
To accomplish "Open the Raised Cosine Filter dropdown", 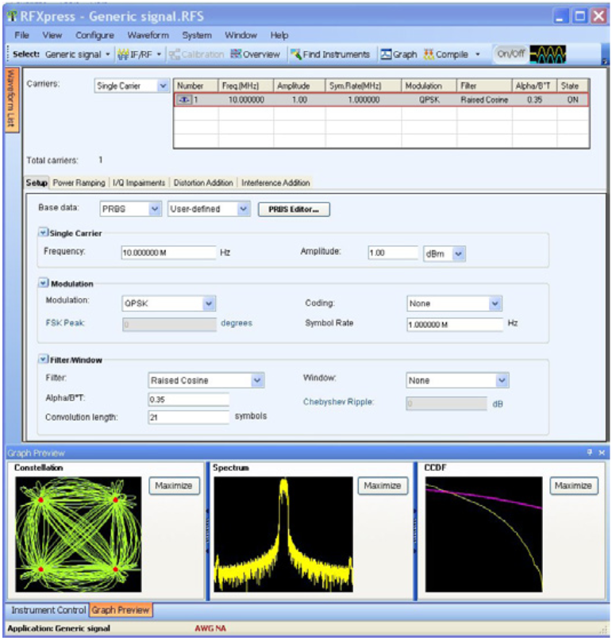I will point(257,380).
